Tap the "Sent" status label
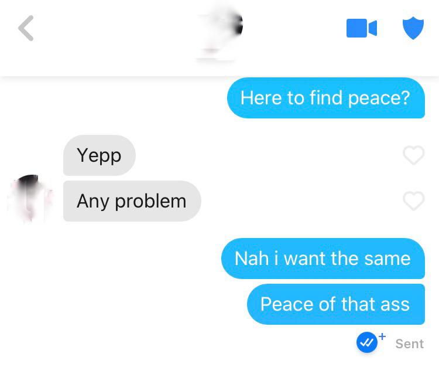 (410, 344)
